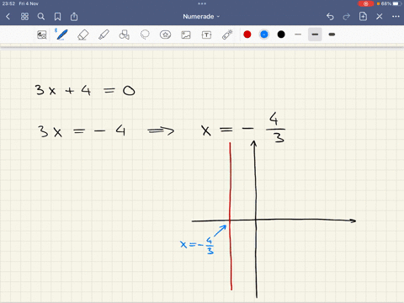
Task: Select the Shapes tool
Action: (124, 35)
